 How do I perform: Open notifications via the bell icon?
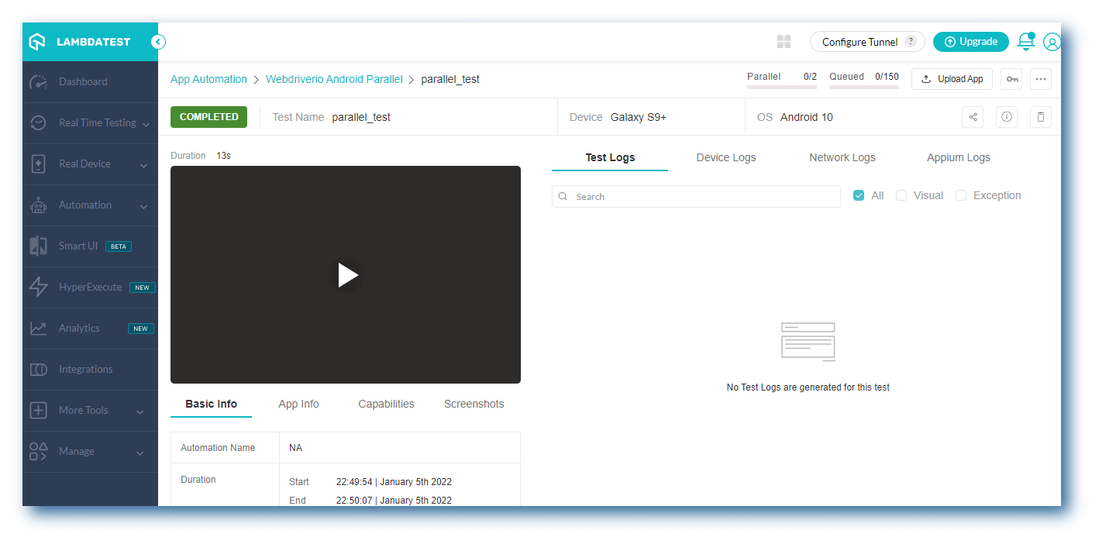[x=1025, y=42]
